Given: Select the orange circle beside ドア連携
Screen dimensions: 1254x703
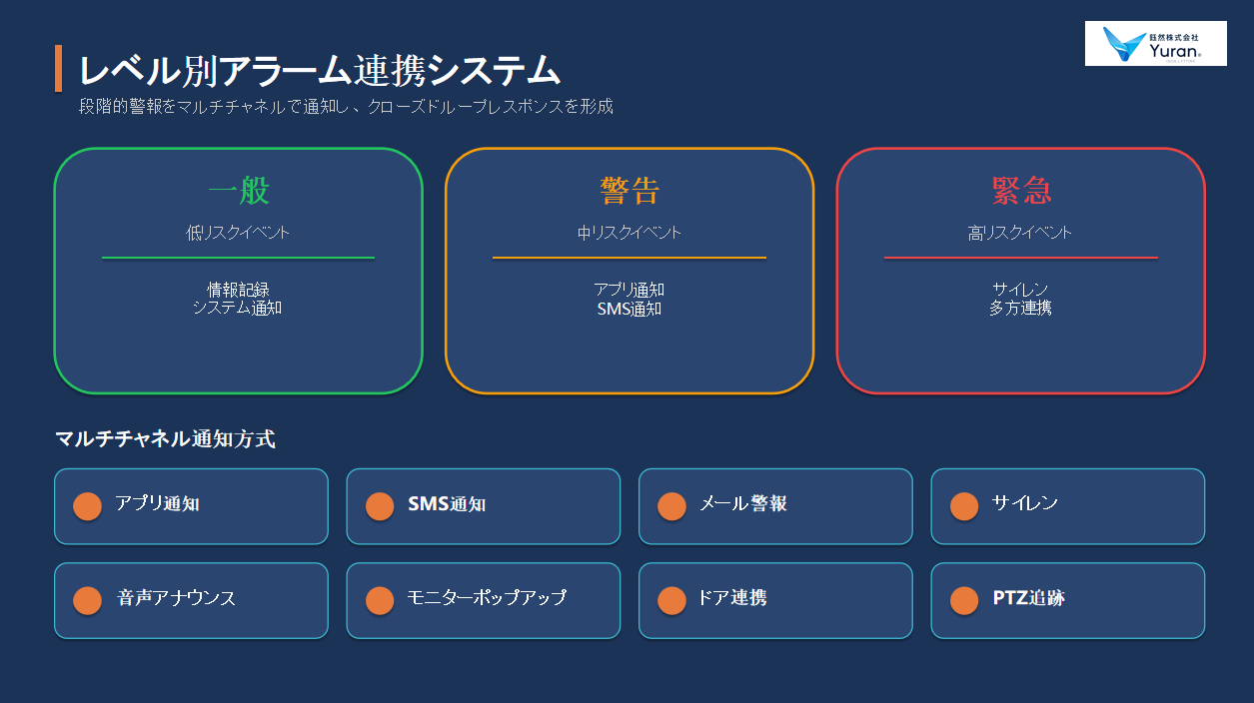Looking at the screenshot, I should [671, 600].
